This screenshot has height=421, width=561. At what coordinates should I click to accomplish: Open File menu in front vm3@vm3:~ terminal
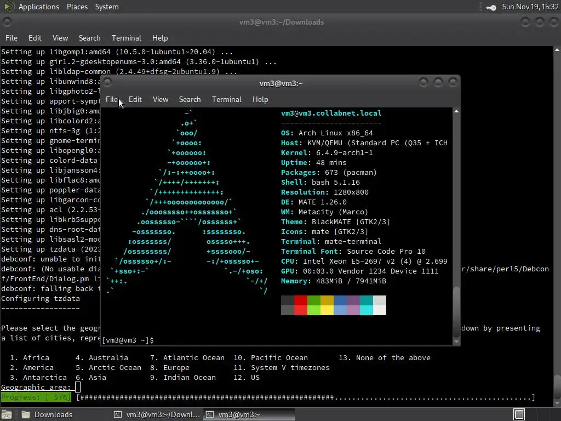point(112,100)
